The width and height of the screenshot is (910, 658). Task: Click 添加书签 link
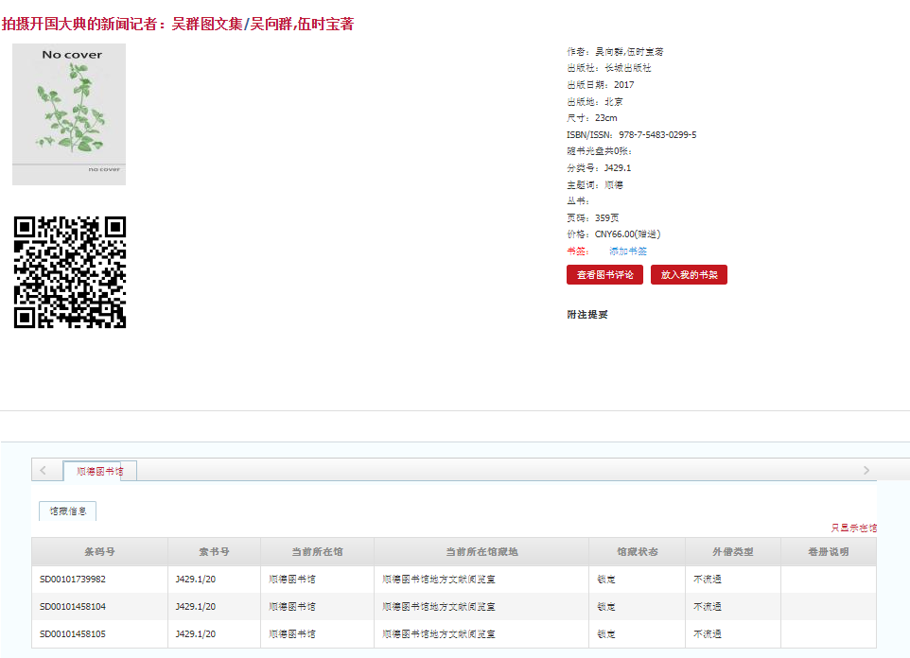(628, 251)
